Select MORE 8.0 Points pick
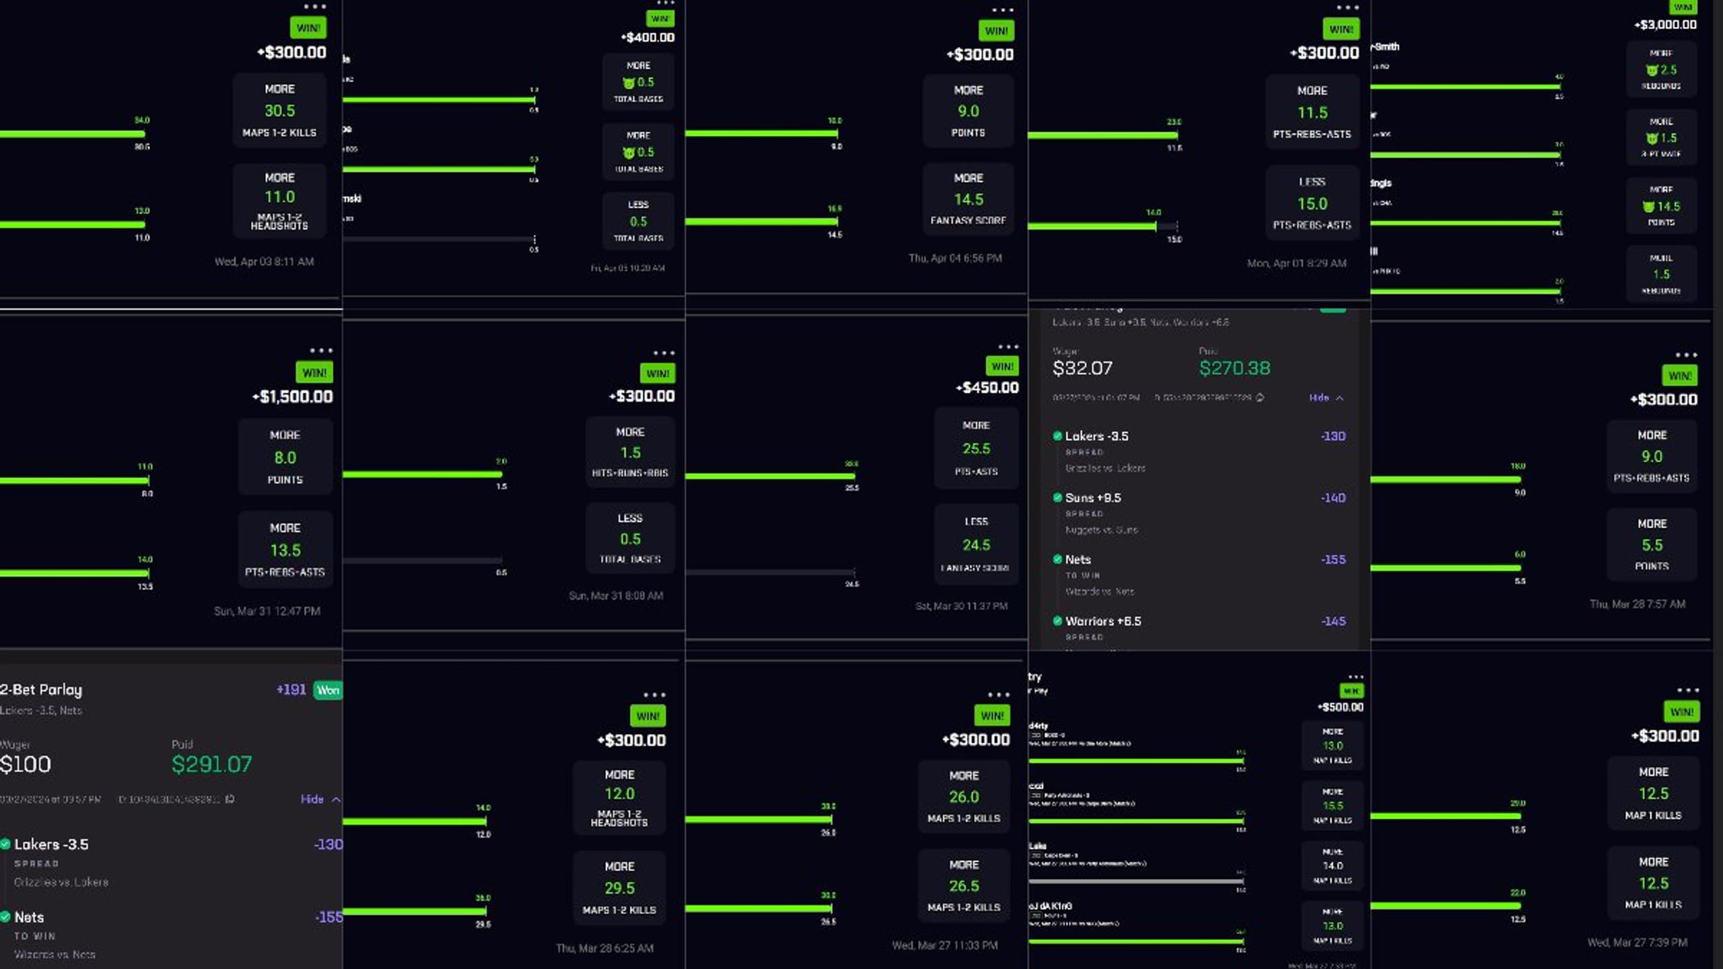The image size is (1723, 969). [x=285, y=457]
